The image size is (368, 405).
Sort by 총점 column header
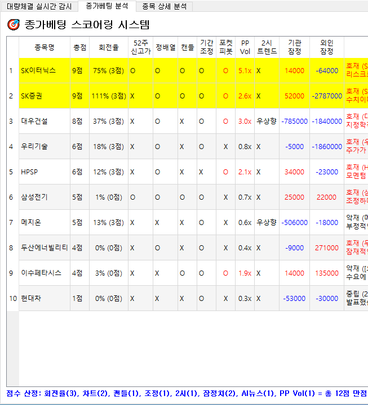79,47
